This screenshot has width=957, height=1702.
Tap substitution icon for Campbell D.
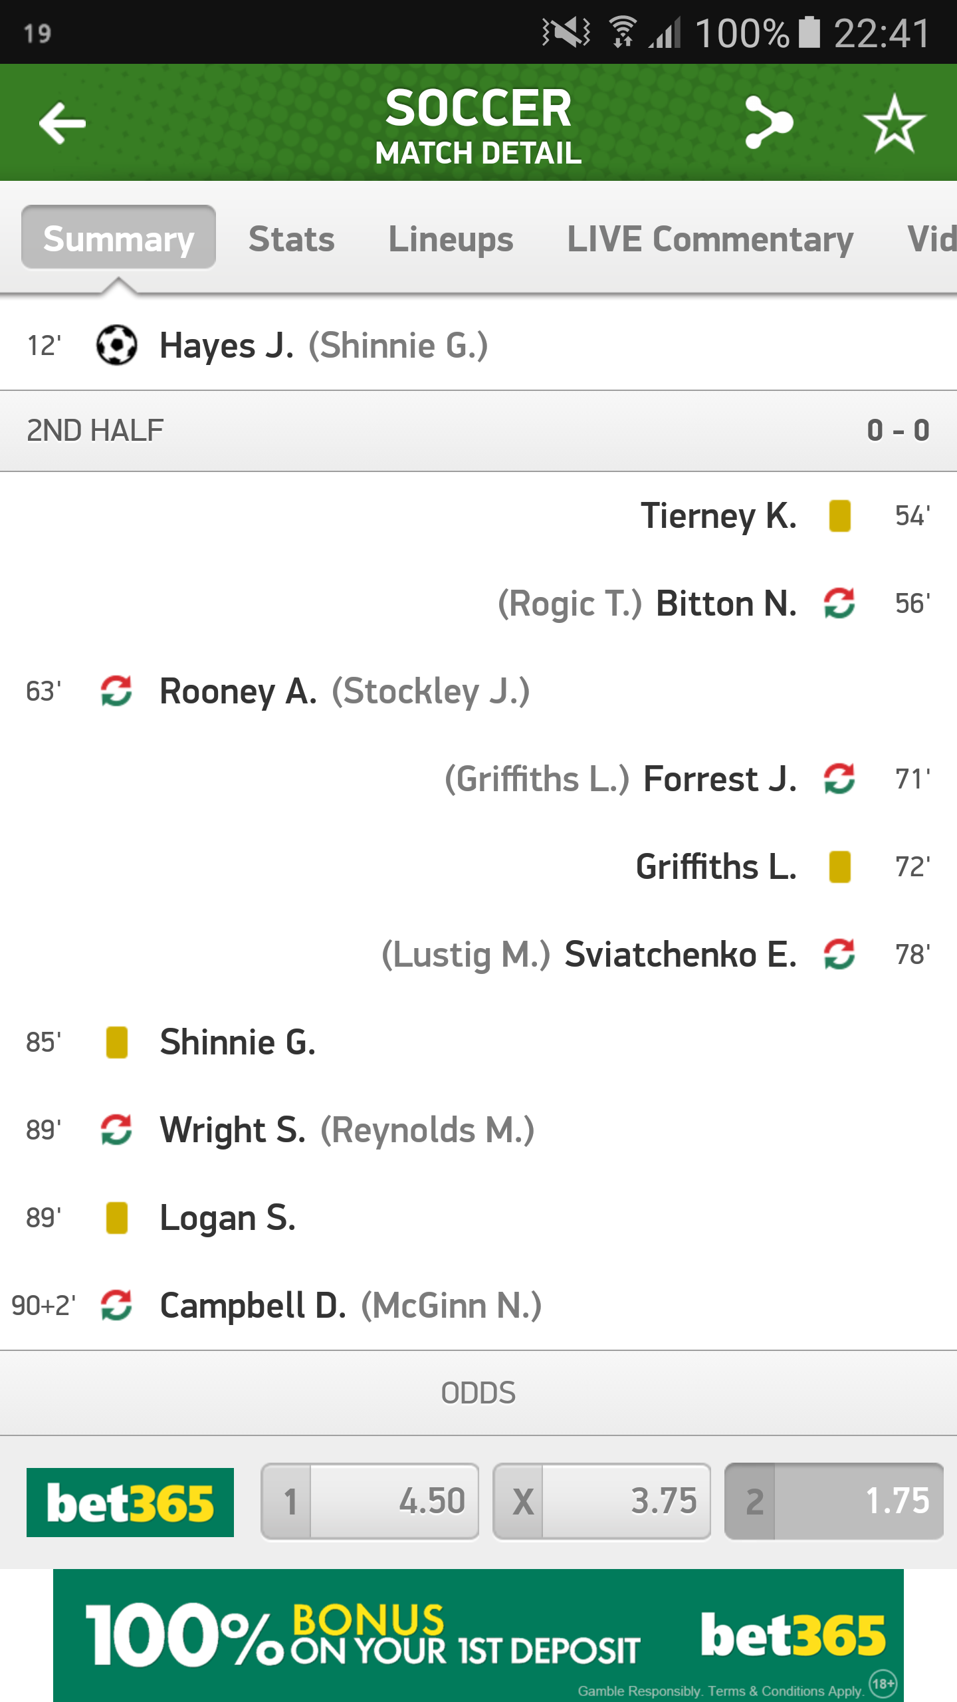pyautogui.click(x=116, y=1306)
